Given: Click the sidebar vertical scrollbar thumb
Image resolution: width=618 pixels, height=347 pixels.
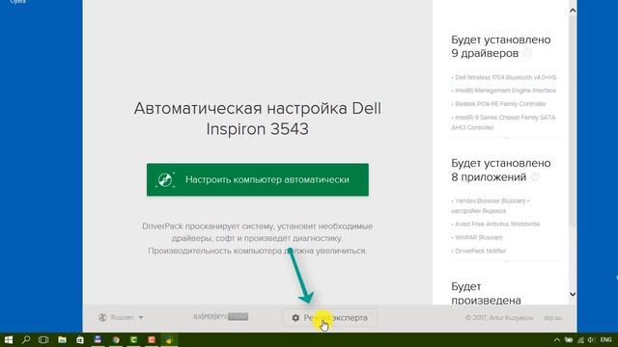Looking at the screenshot, I should (x=573, y=122).
